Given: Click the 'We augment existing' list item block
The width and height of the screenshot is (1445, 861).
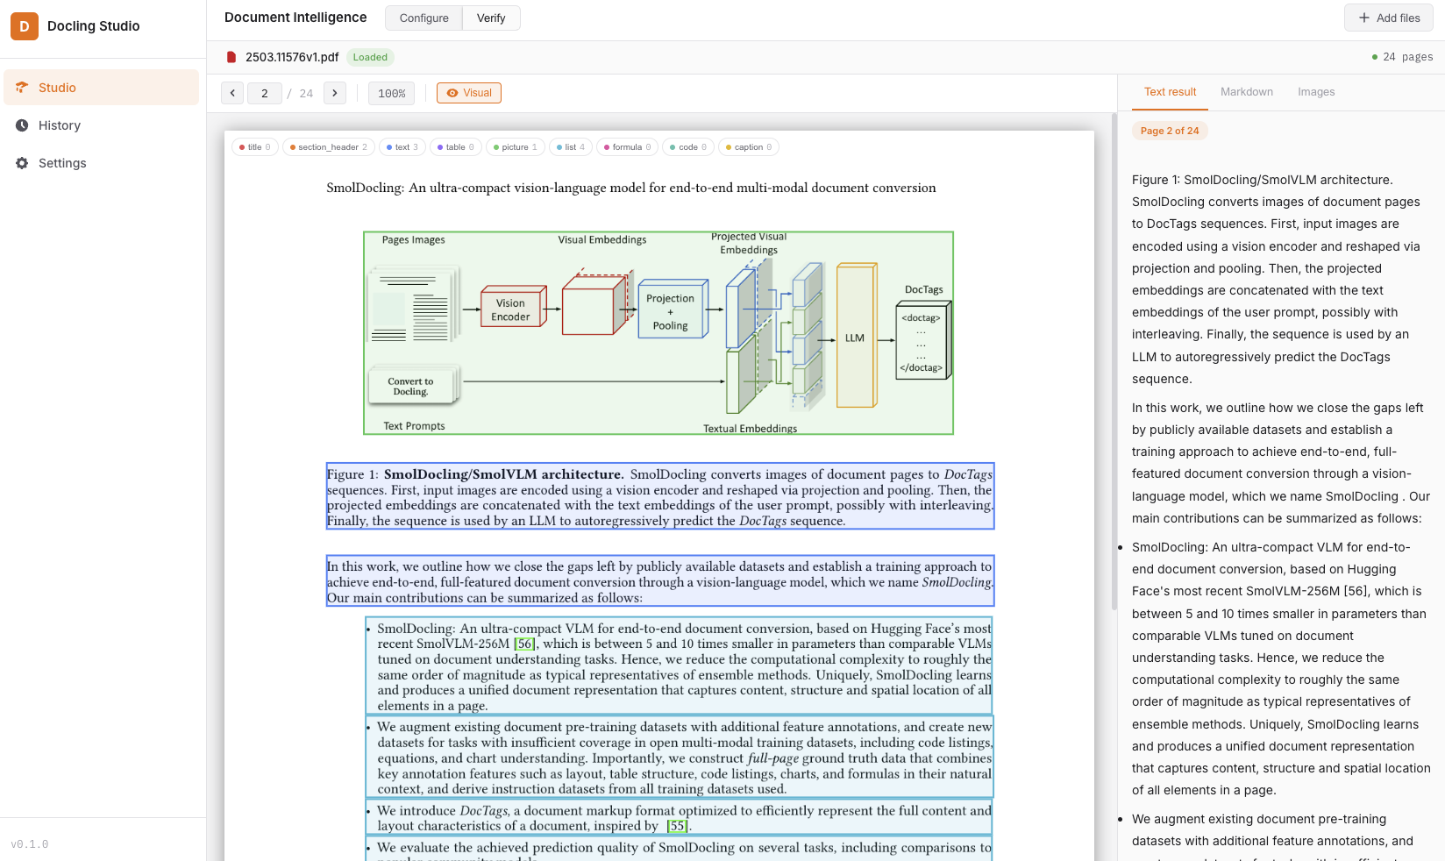Looking at the screenshot, I should point(679,758).
